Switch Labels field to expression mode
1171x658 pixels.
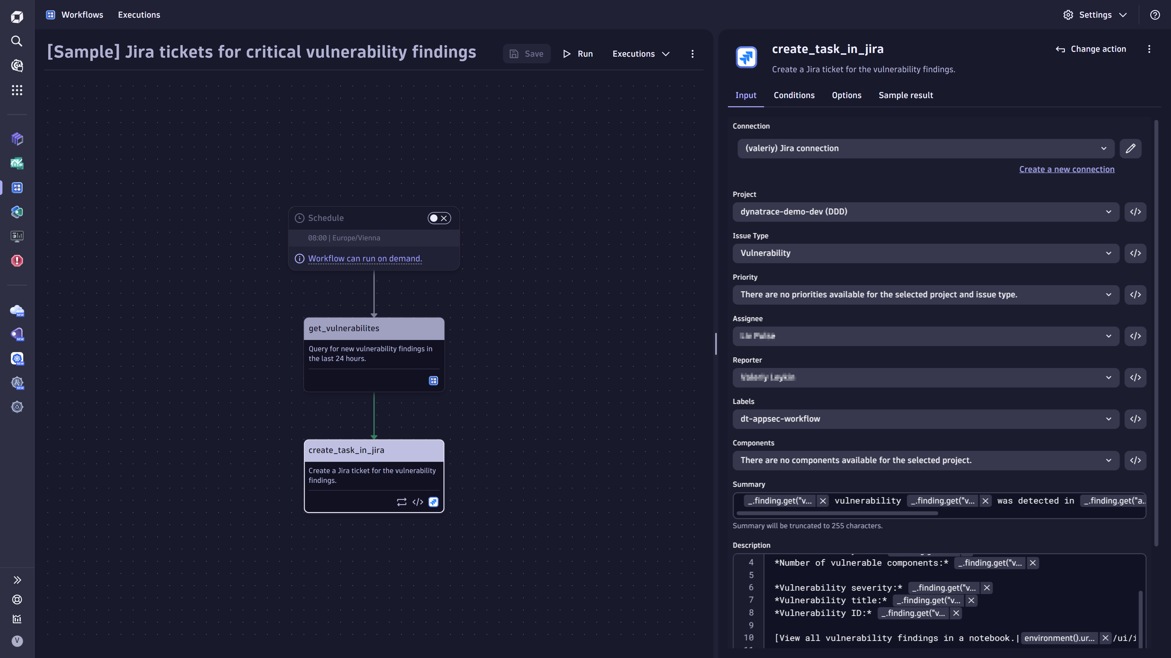(x=1135, y=419)
